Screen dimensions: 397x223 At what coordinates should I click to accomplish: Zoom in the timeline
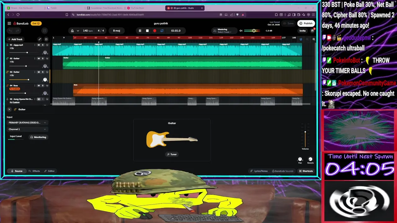tap(314, 39)
